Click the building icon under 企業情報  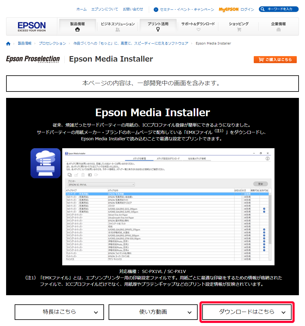point(278,30)
